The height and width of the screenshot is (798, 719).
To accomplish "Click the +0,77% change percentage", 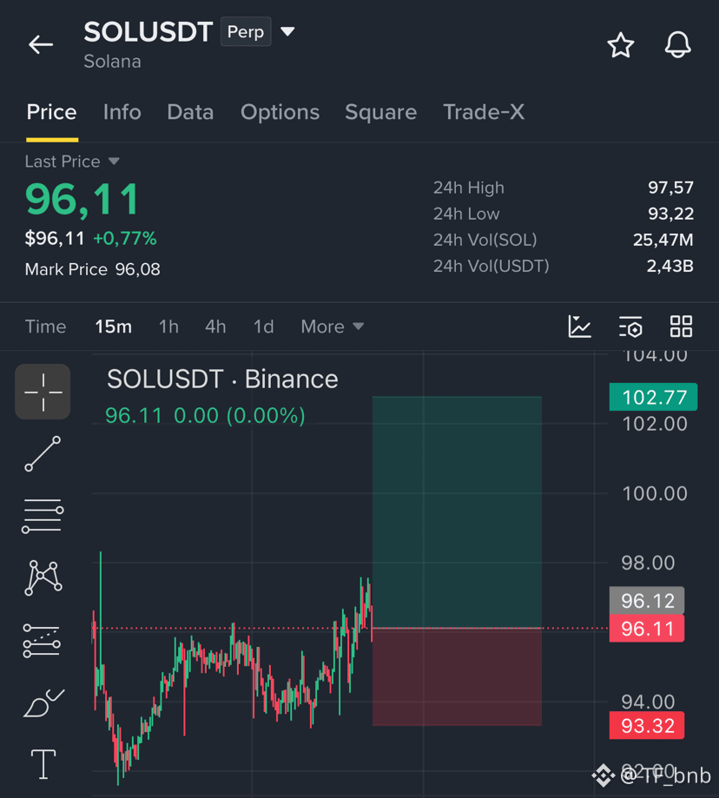I will click(x=125, y=238).
